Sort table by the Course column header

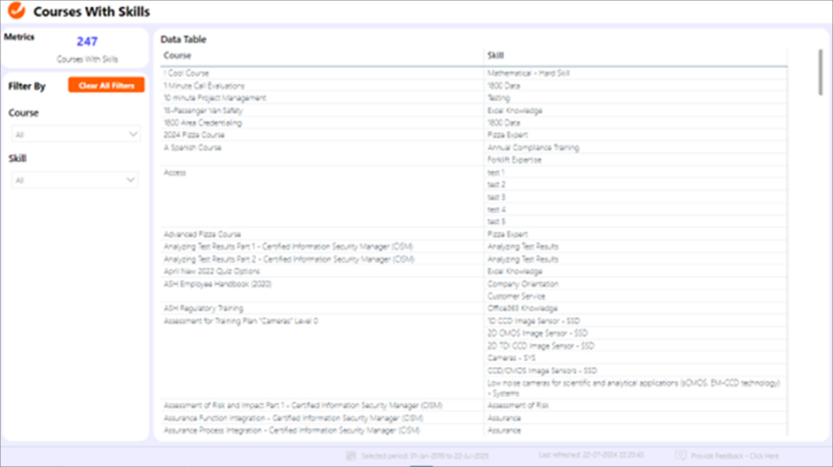[x=178, y=56]
